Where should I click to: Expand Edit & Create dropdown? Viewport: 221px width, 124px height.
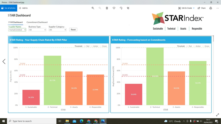pos(186,8)
